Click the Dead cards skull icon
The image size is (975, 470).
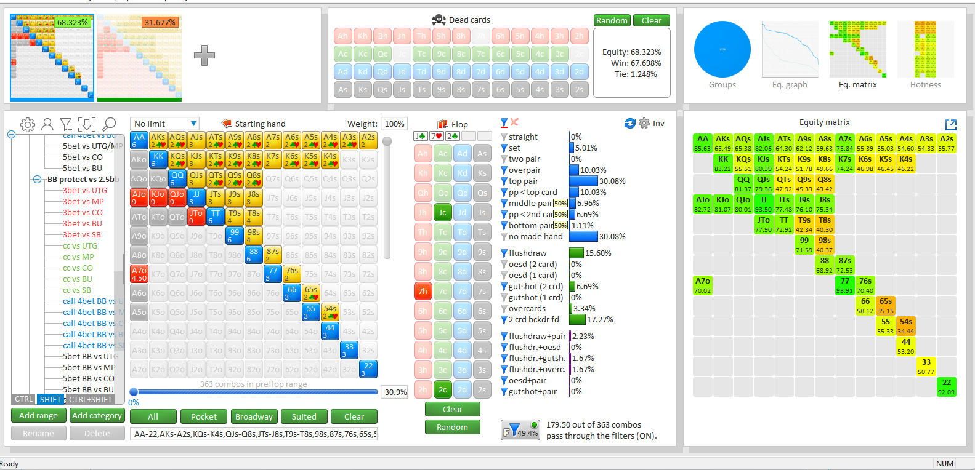tap(439, 20)
